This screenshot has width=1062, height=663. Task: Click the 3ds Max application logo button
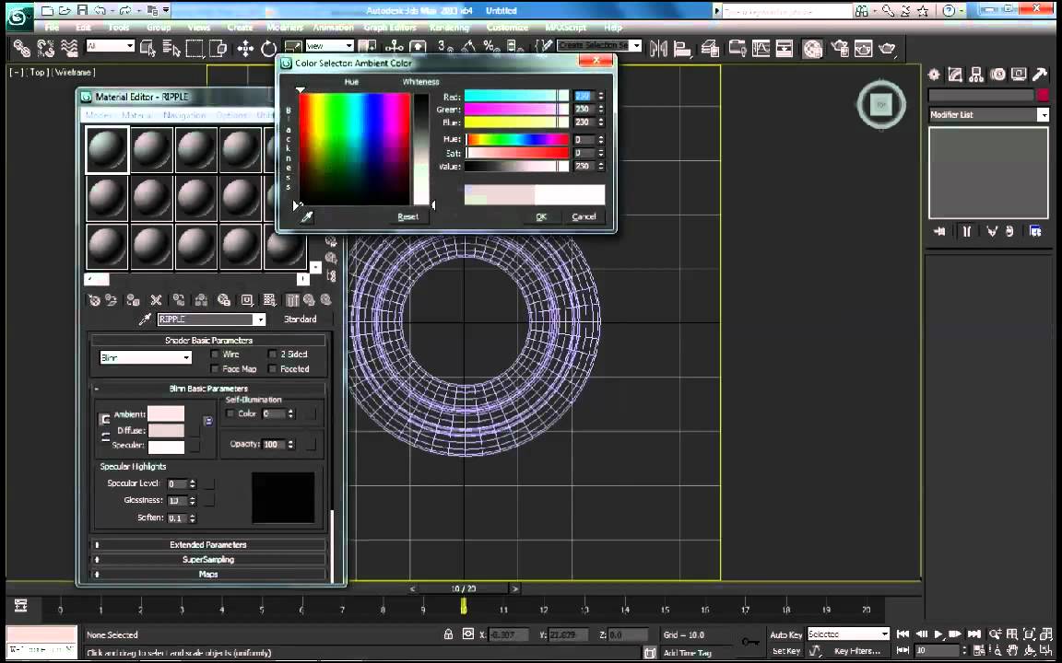click(19, 17)
